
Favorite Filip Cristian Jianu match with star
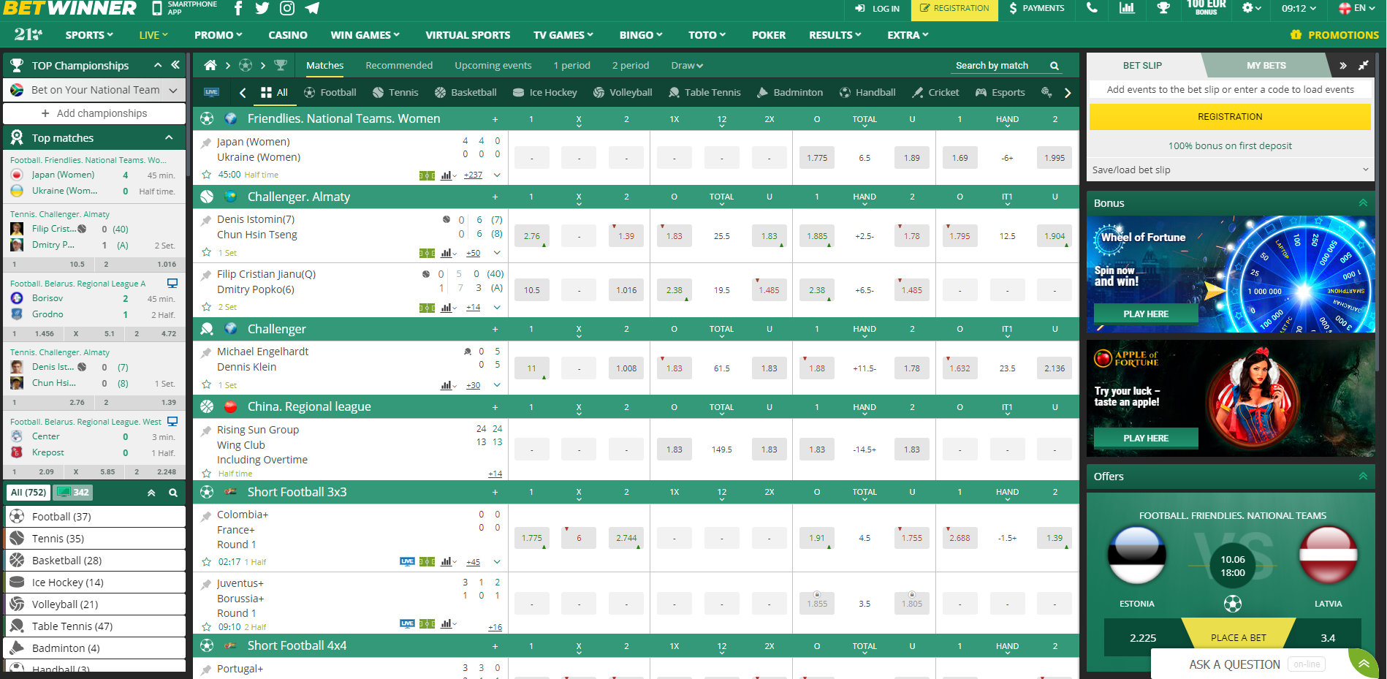pos(206,307)
